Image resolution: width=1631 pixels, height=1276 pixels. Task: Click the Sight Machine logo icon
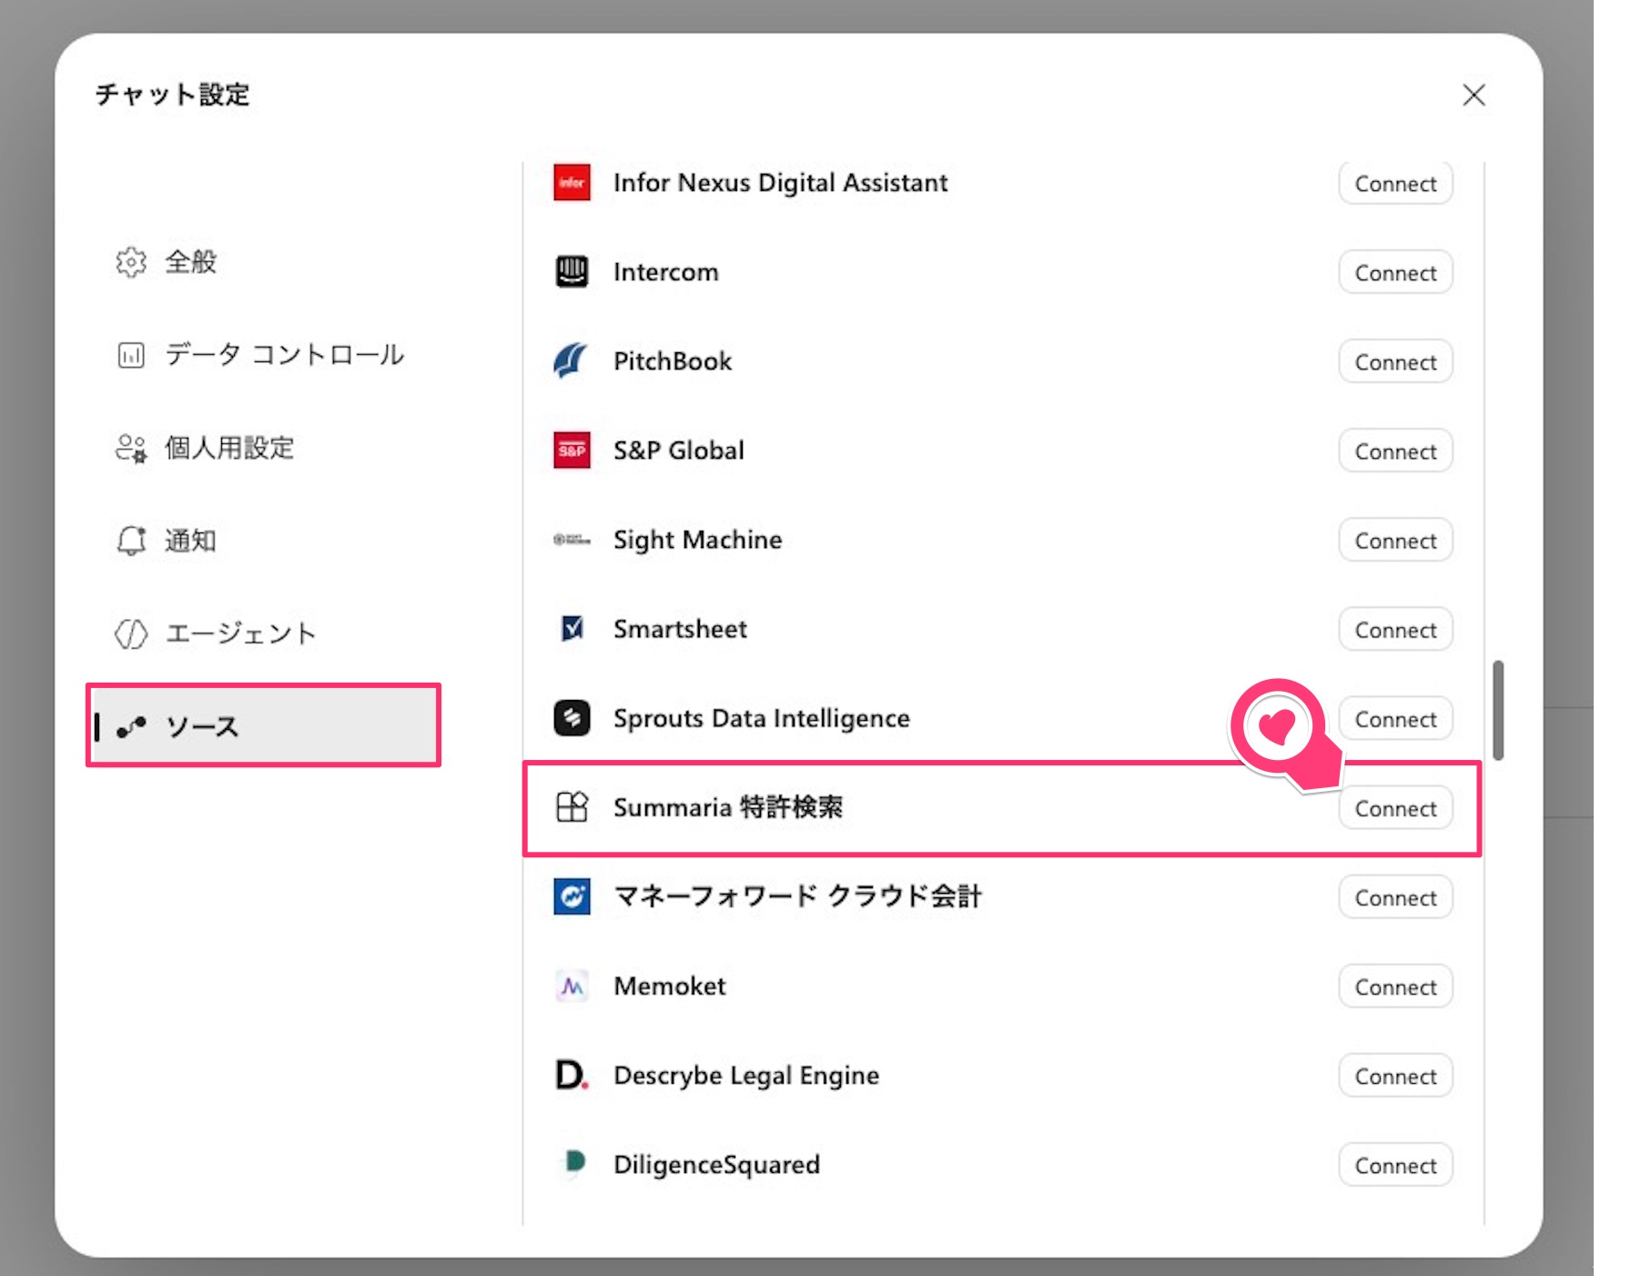572,539
